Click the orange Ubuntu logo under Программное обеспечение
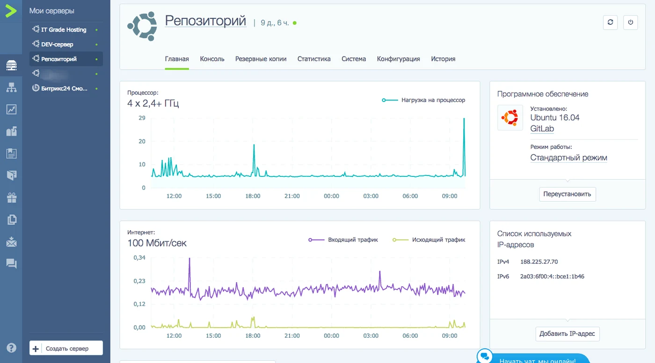The height and width of the screenshot is (363, 655). (510, 117)
